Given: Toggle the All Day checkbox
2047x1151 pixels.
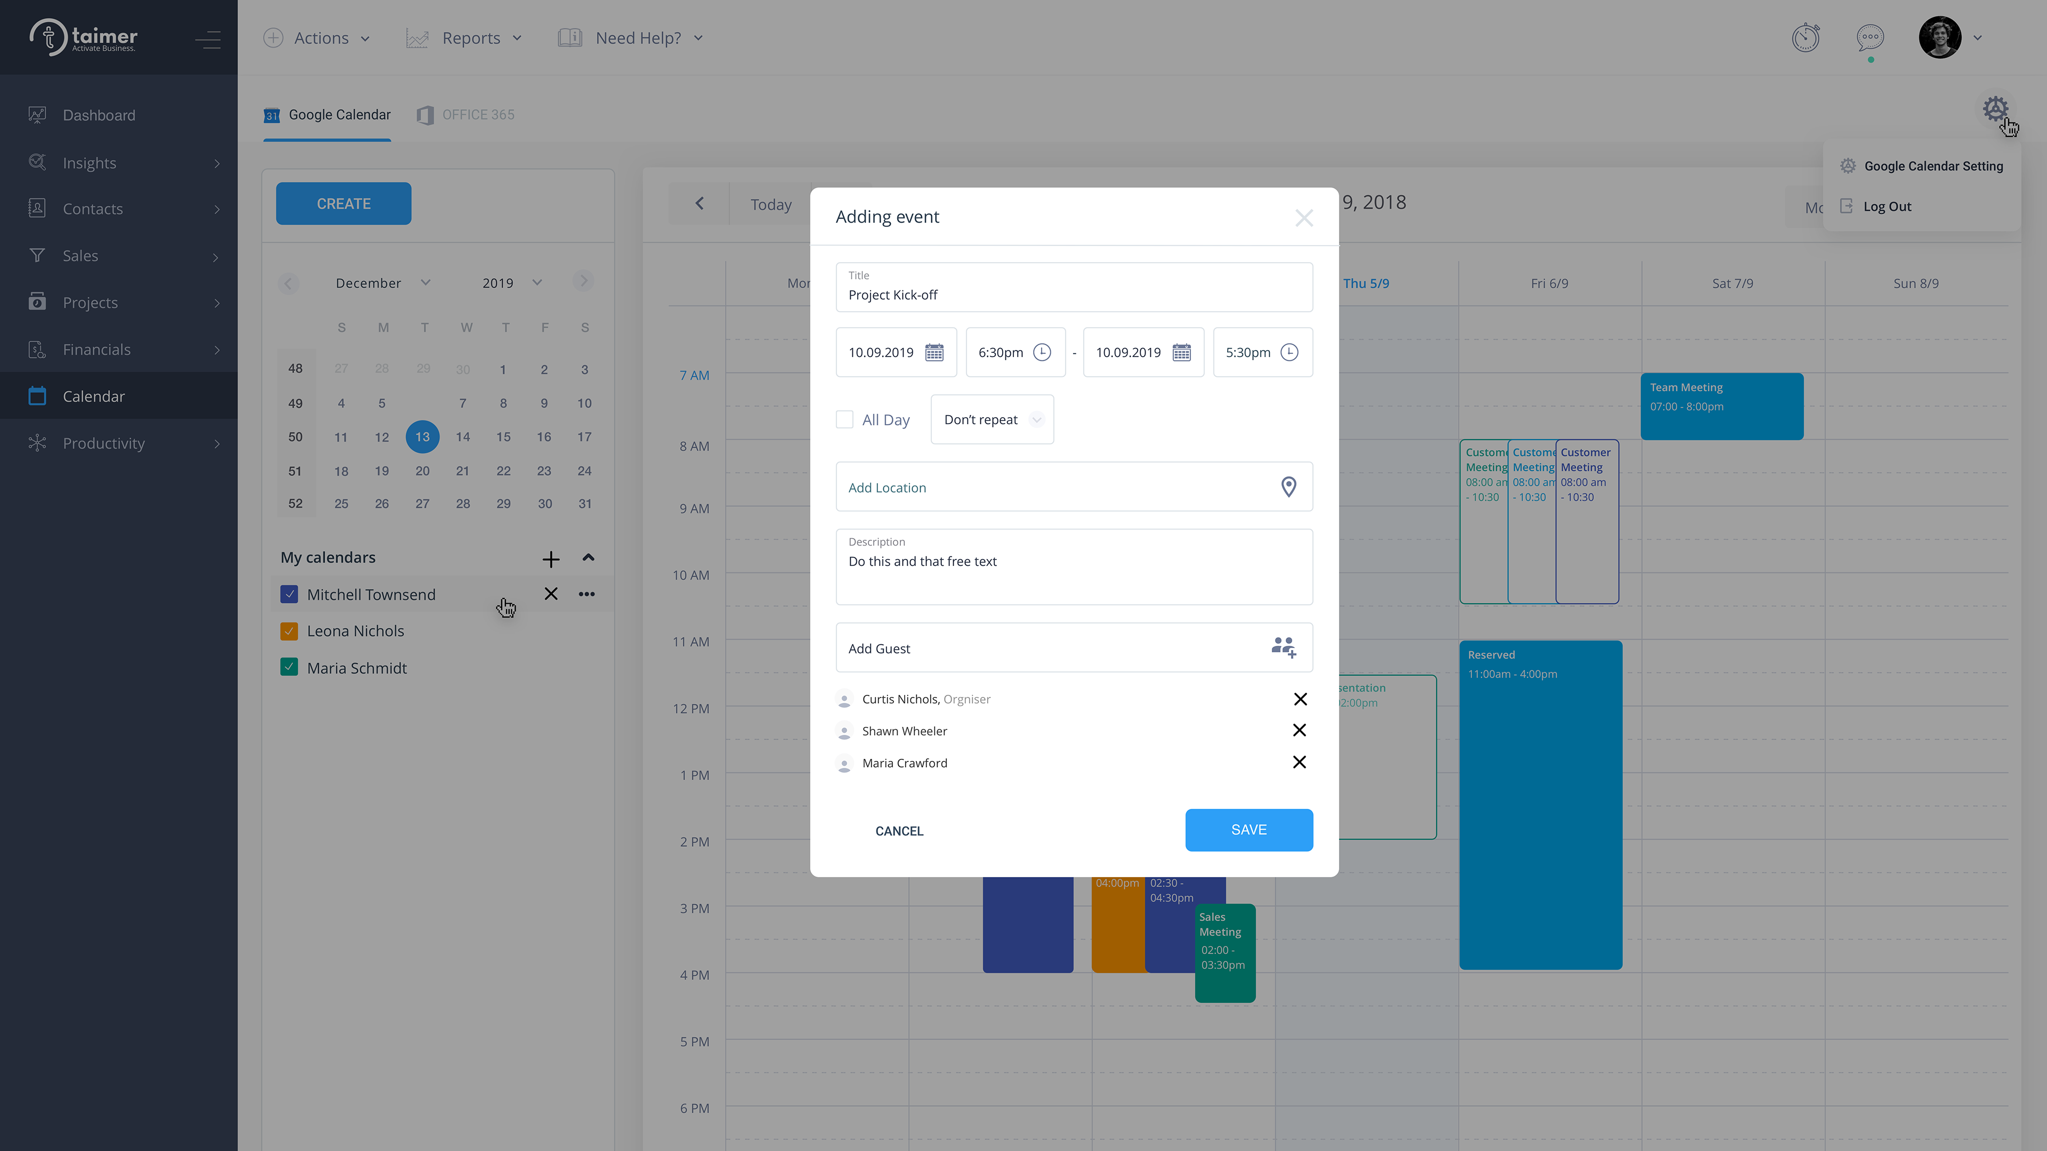Looking at the screenshot, I should point(844,419).
